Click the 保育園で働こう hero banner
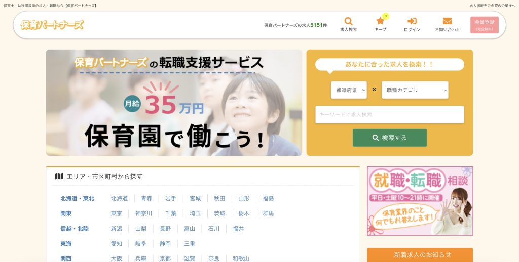Screen dimensions: 519x262 click(174, 103)
